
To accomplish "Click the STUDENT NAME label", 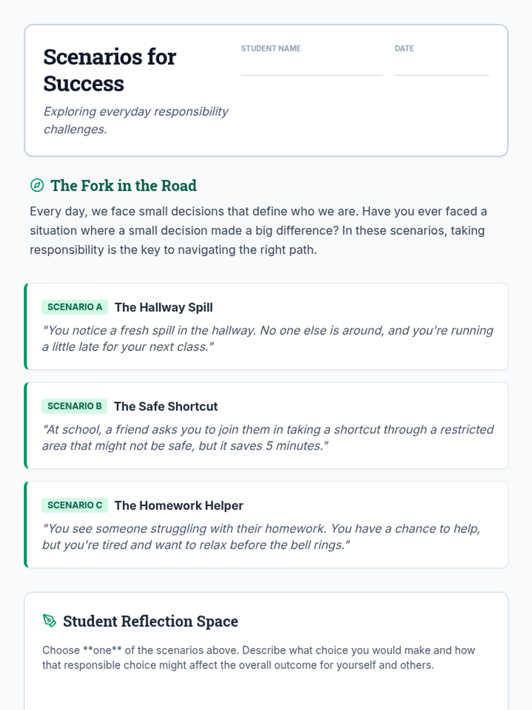I will point(271,48).
